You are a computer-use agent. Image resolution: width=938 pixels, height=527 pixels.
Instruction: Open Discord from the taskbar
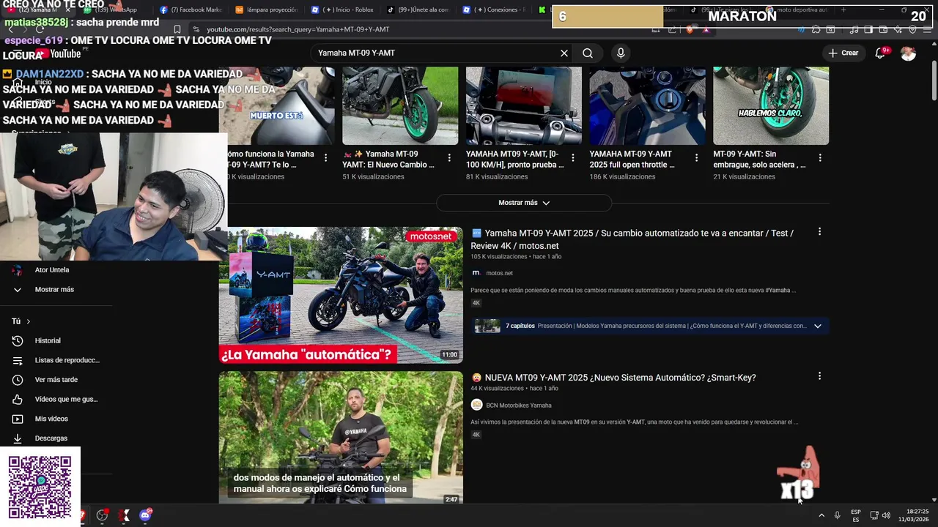pos(145,515)
